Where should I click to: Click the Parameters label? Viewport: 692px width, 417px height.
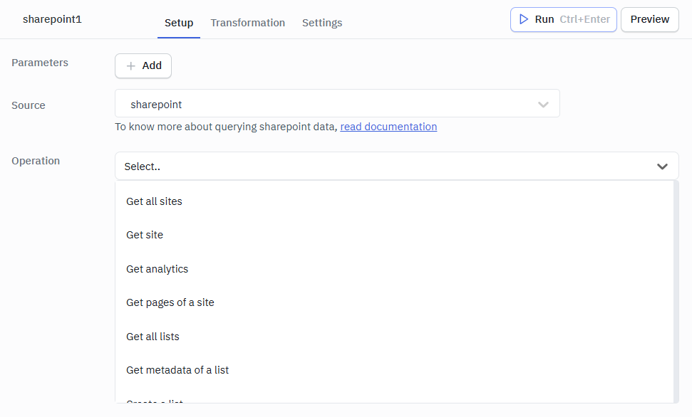click(x=40, y=63)
